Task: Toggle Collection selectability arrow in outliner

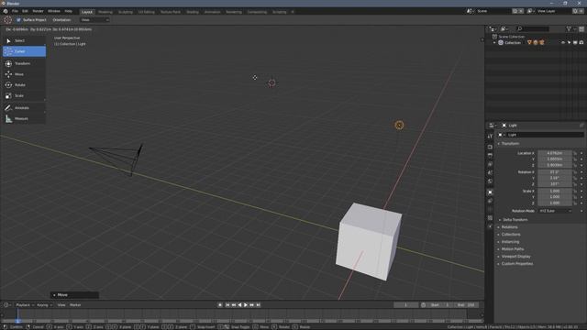Action: [569, 43]
